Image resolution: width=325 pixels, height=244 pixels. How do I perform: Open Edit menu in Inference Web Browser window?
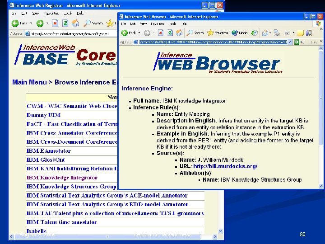pos(133,23)
